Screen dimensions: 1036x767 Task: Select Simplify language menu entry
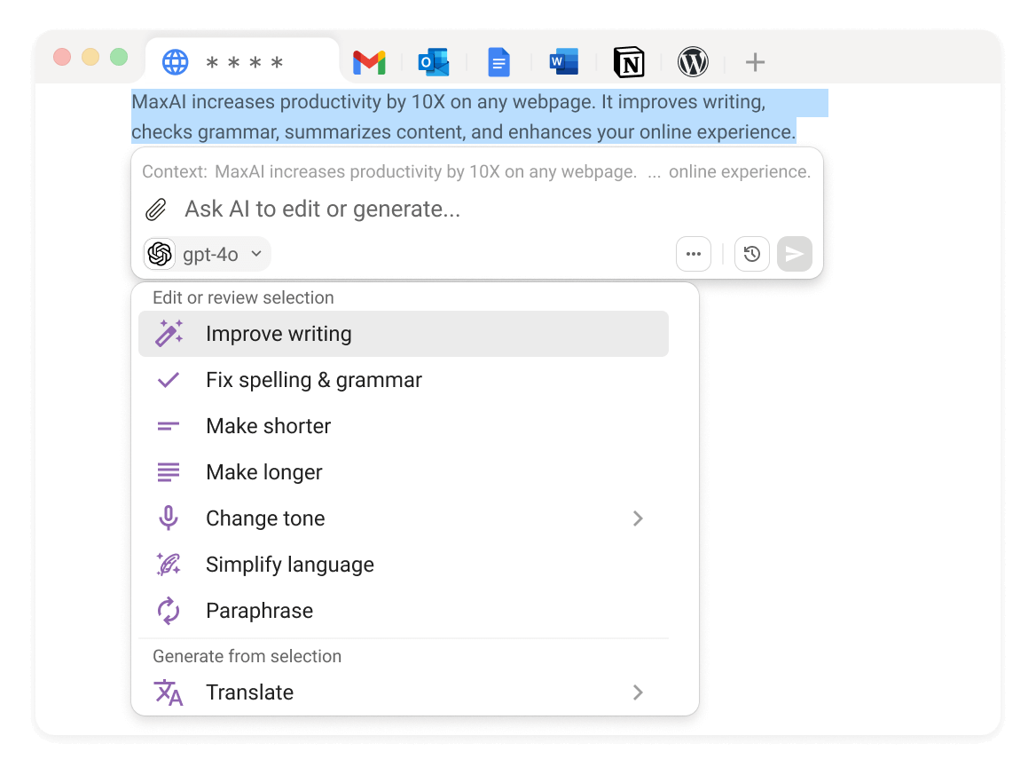[403, 565]
